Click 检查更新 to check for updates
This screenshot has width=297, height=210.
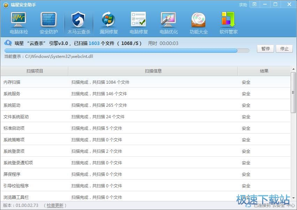point(54,205)
